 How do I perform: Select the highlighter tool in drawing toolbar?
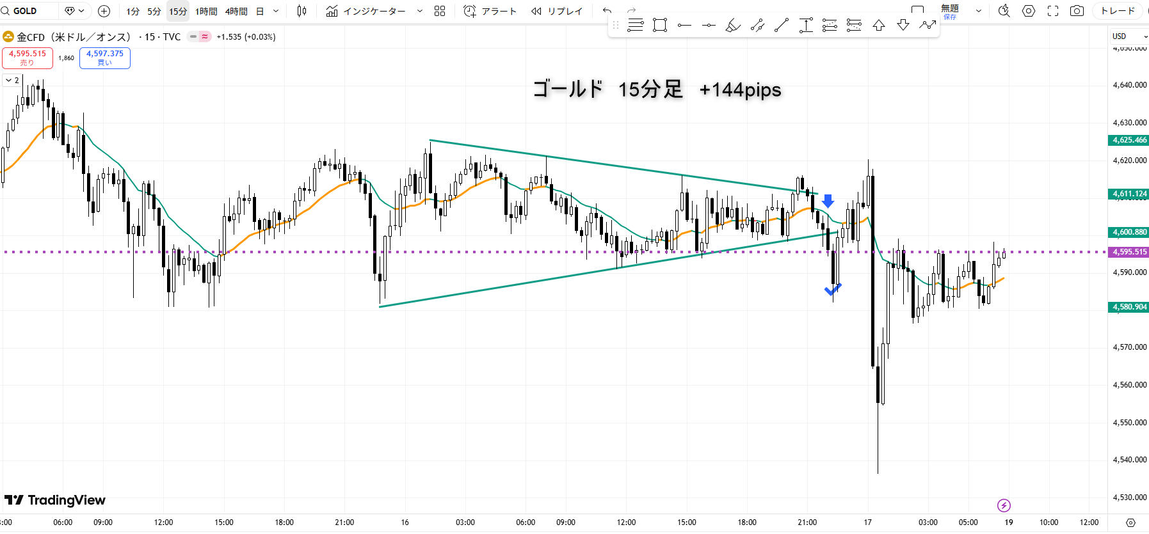click(733, 26)
